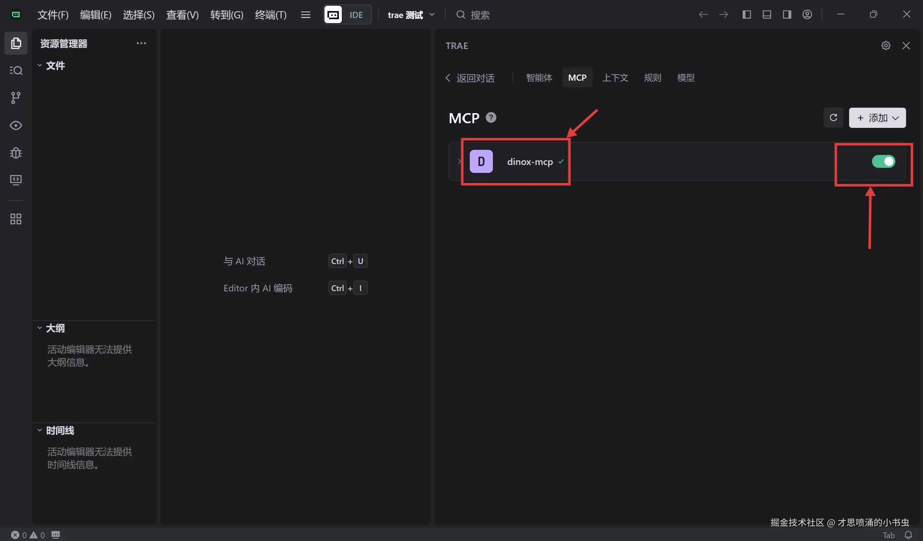
Task: Toggle the primary left sidebar layout
Action: click(x=746, y=15)
